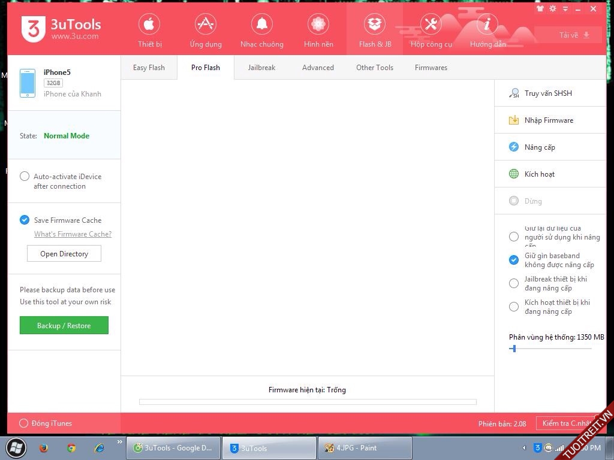This screenshot has width=614, height=460.
Task: Start Nâng cấp upgrade
Action: (x=540, y=147)
